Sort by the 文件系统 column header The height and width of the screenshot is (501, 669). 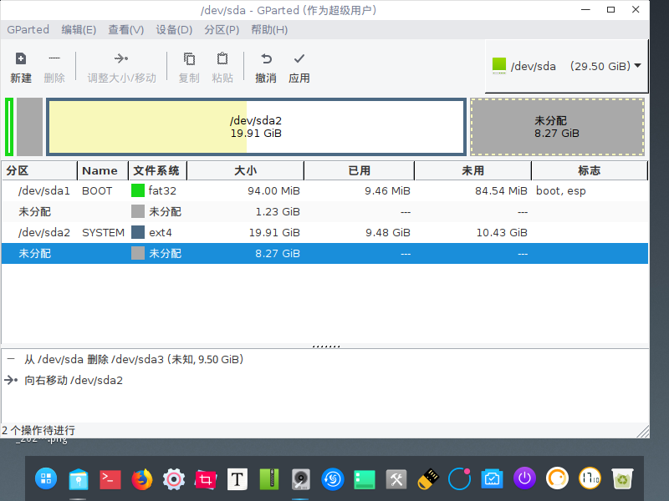click(x=157, y=171)
